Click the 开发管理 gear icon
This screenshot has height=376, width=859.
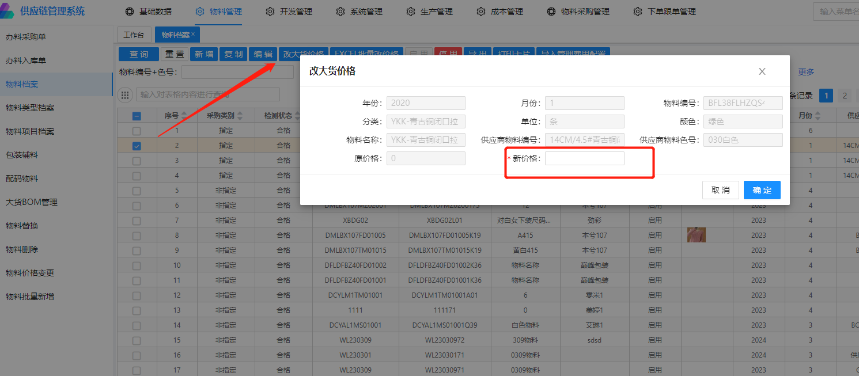coord(270,12)
